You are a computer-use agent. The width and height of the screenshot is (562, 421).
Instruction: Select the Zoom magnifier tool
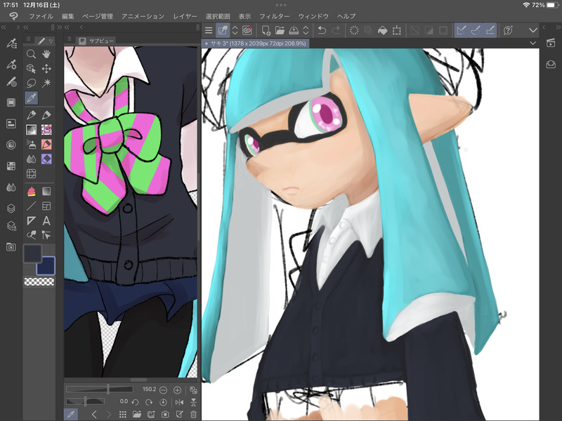(31, 54)
